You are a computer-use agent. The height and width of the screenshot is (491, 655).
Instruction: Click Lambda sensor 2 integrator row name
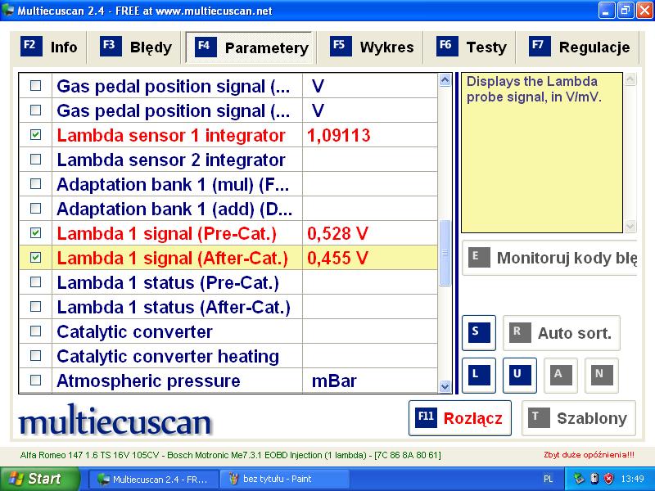(171, 160)
